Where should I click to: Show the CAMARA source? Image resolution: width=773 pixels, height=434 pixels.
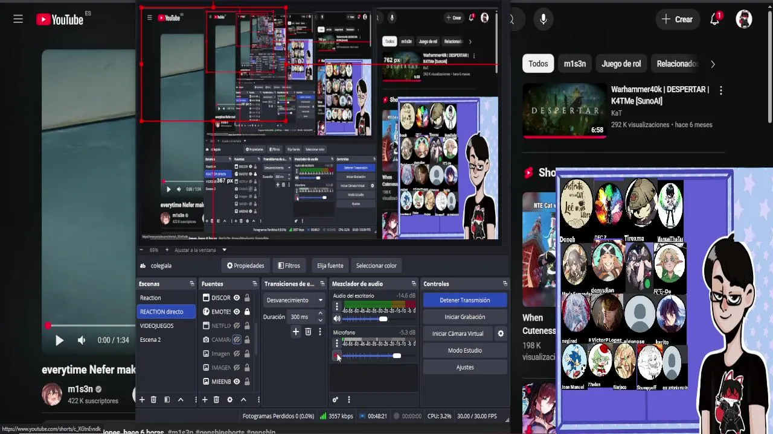pos(237,339)
